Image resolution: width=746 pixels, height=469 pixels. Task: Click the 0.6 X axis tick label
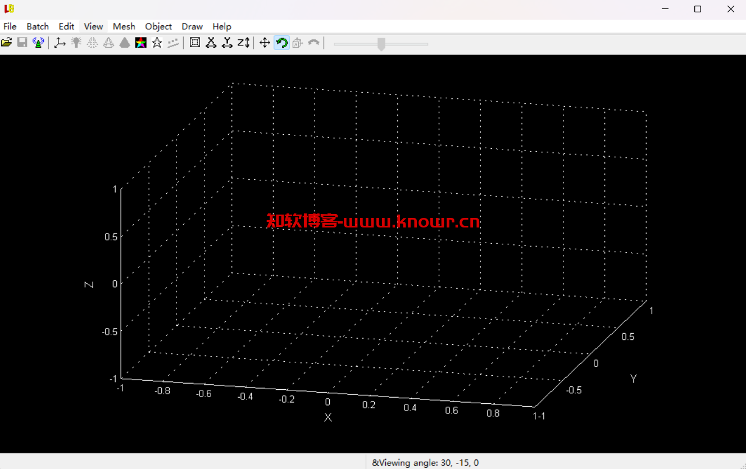click(452, 410)
